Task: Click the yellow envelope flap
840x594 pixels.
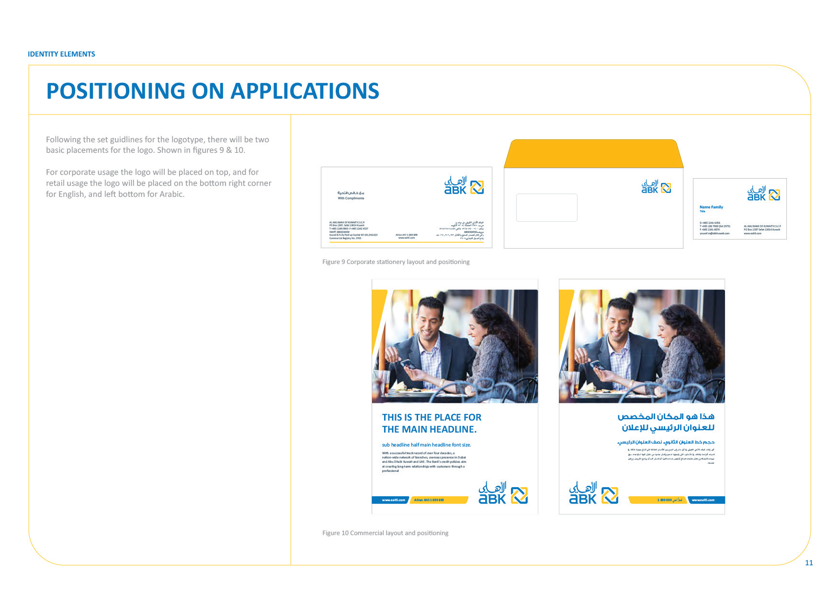Action: pyautogui.click(x=593, y=154)
